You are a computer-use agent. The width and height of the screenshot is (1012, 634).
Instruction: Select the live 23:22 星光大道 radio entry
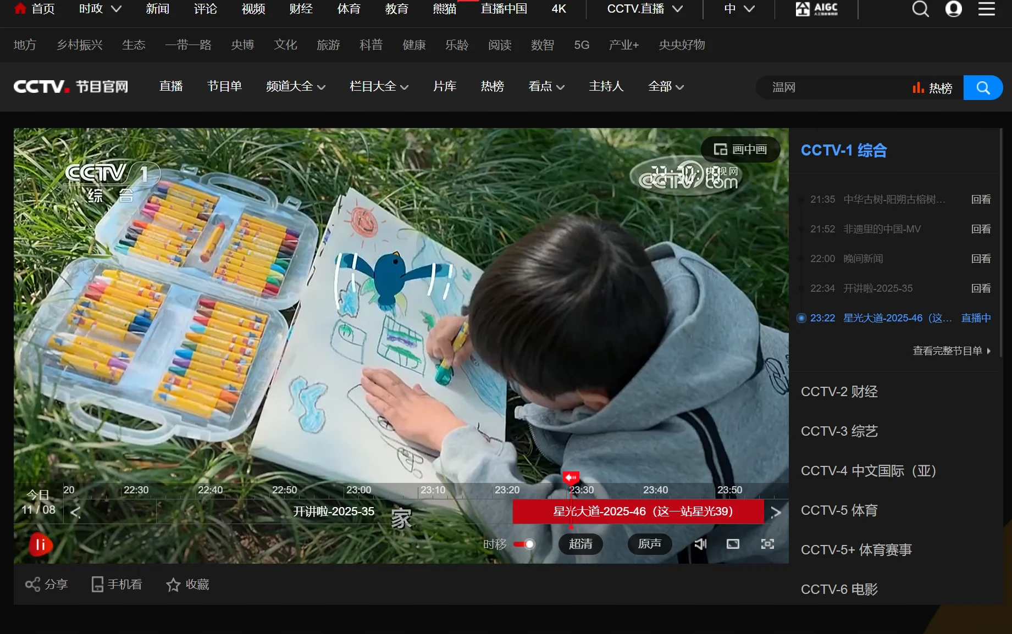click(x=801, y=318)
